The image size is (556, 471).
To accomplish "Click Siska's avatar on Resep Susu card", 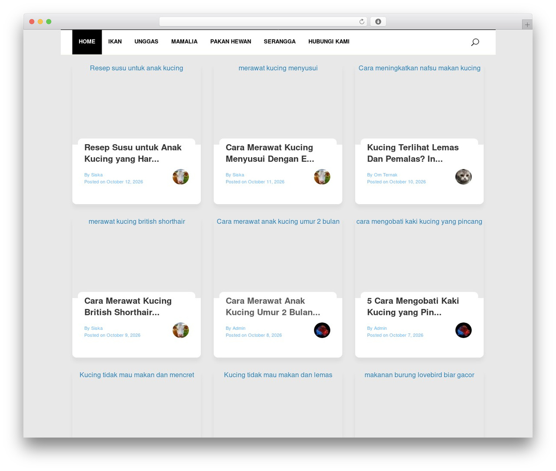I will click(x=181, y=177).
